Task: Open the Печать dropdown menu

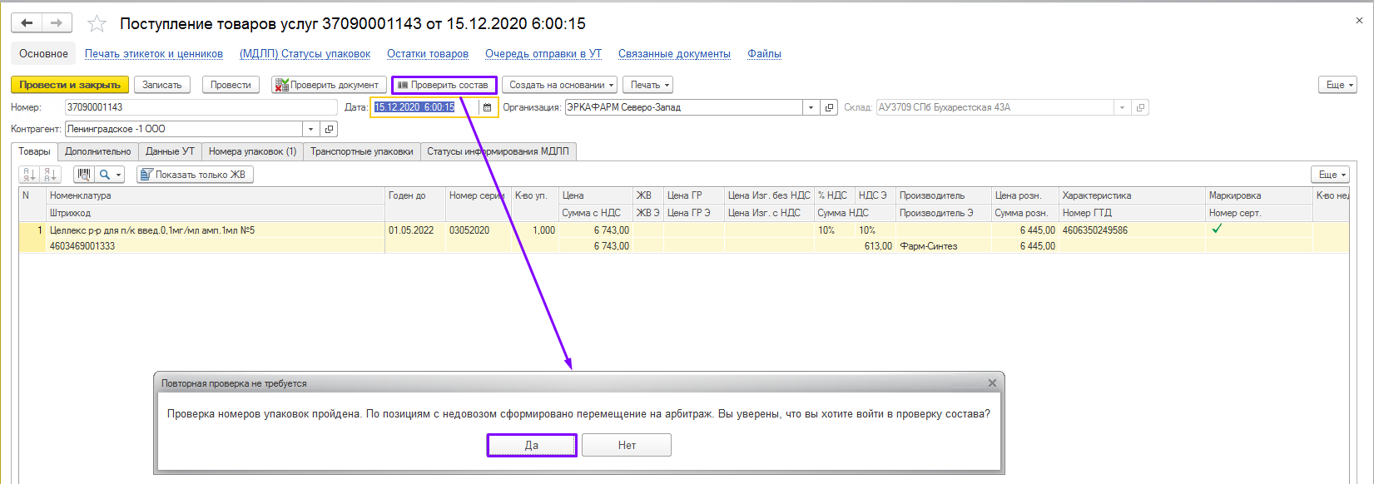Action: tap(647, 85)
